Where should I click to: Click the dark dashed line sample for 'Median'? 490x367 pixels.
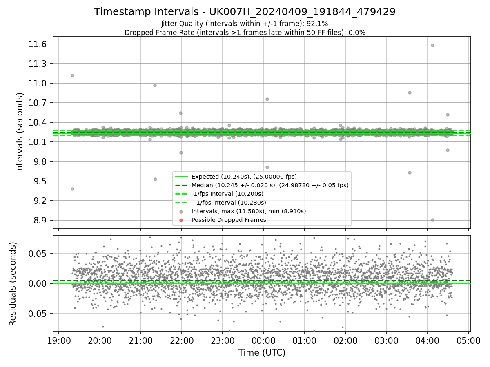click(x=181, y=185)
